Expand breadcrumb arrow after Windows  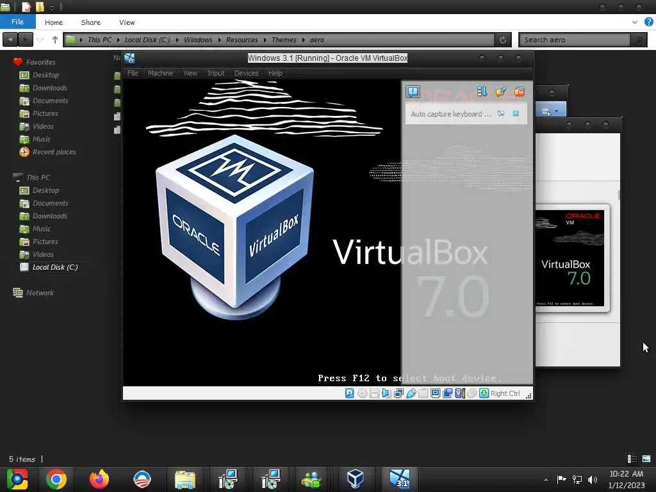[220, 40]
